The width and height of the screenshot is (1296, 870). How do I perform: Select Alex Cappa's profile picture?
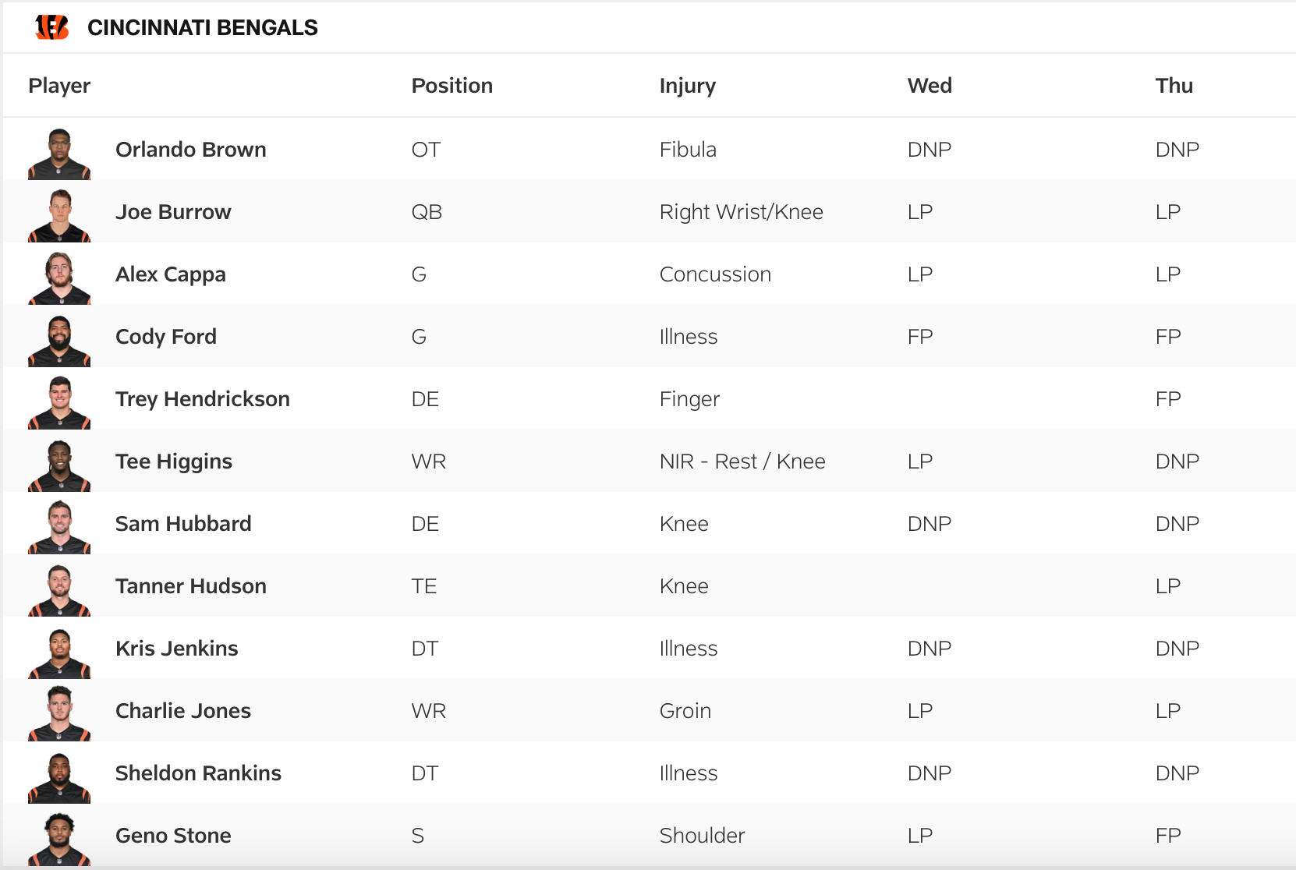(x=59, y=278)
